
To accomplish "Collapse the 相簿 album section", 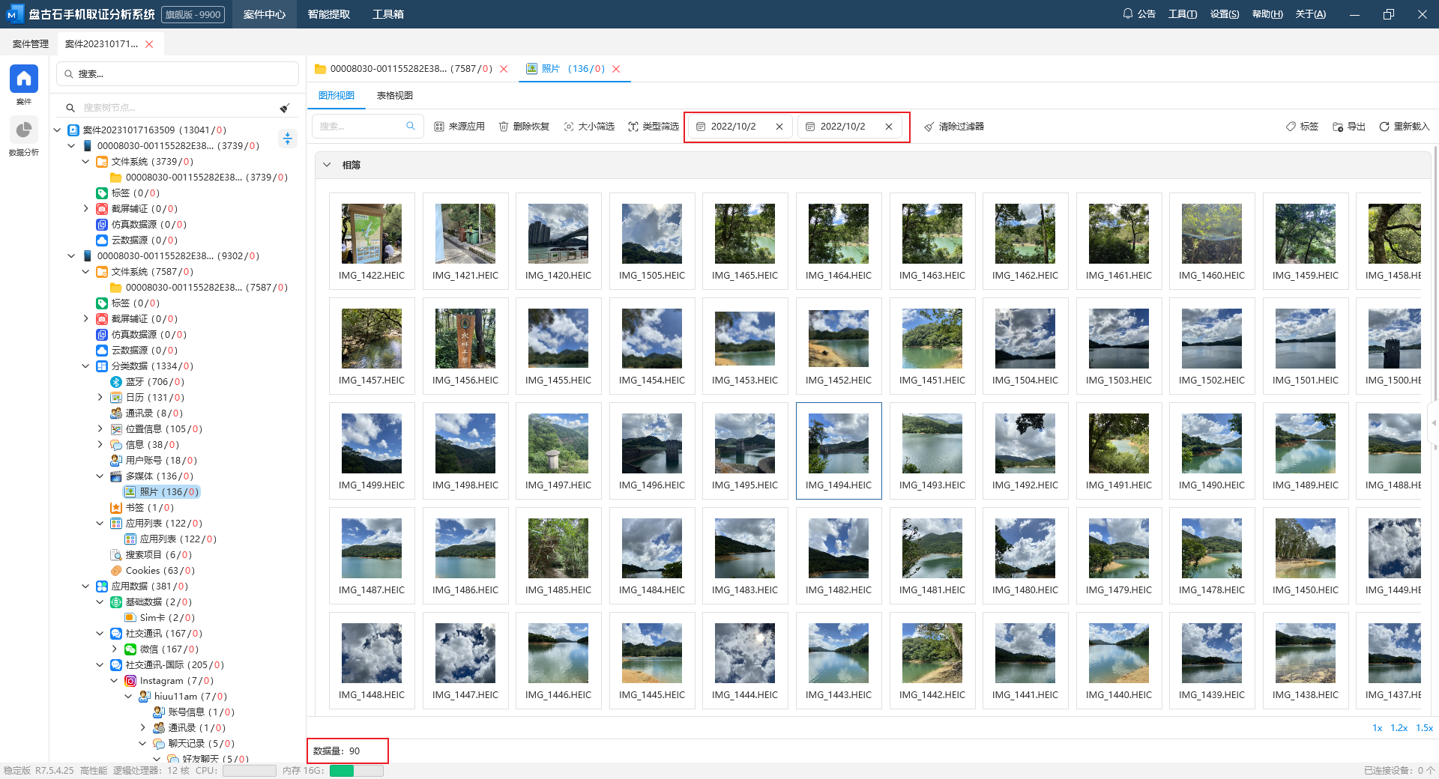I will point(327,165).
